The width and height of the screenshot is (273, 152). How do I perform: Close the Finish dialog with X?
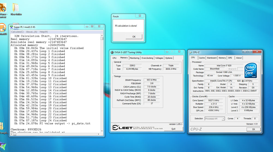(x=140, y=16)
